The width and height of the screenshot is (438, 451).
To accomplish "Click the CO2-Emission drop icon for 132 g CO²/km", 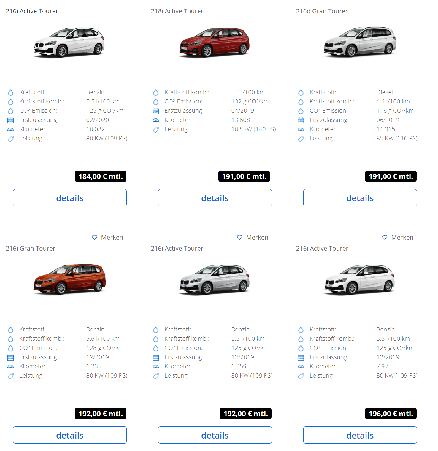I will [156, 102].
